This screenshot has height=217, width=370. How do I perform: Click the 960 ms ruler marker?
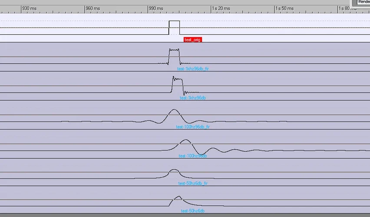93,9
